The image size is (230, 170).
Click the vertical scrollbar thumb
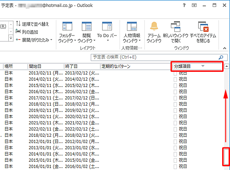point(226,157)
